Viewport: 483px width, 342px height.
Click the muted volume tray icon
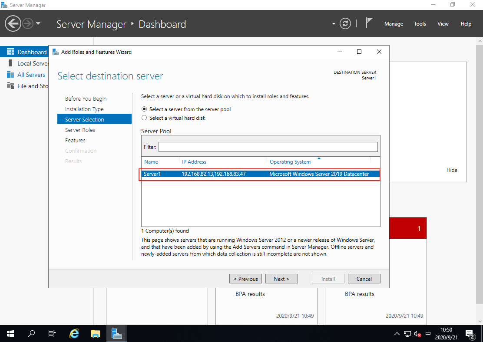(x=418, y=334)
